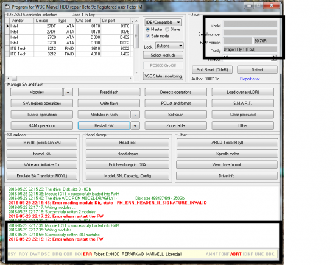The height and width of the screenshot is (265, 335).
Task: Click the Clear password button
Action: click(x=243, y=115)
